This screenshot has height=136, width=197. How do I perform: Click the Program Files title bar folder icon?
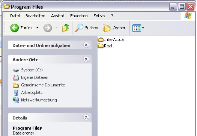pos(7,6)
